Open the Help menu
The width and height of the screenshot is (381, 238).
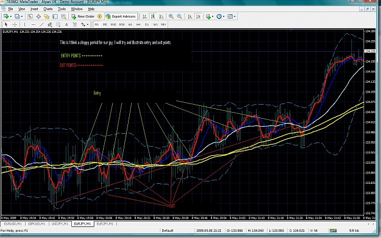click(x=91, y=9)
